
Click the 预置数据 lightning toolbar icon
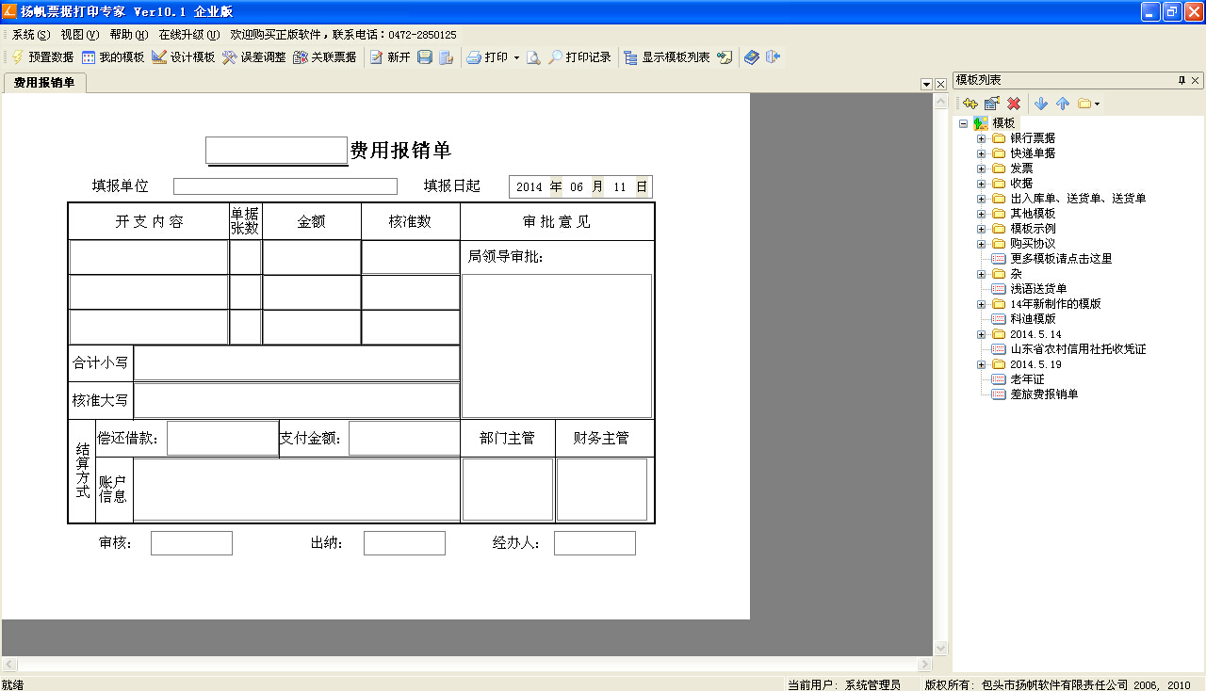17,57
